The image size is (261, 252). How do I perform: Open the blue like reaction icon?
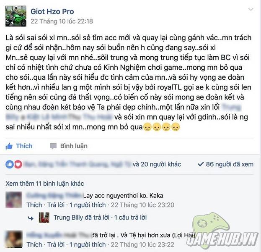pyautogui.click(x=10, y=164)
